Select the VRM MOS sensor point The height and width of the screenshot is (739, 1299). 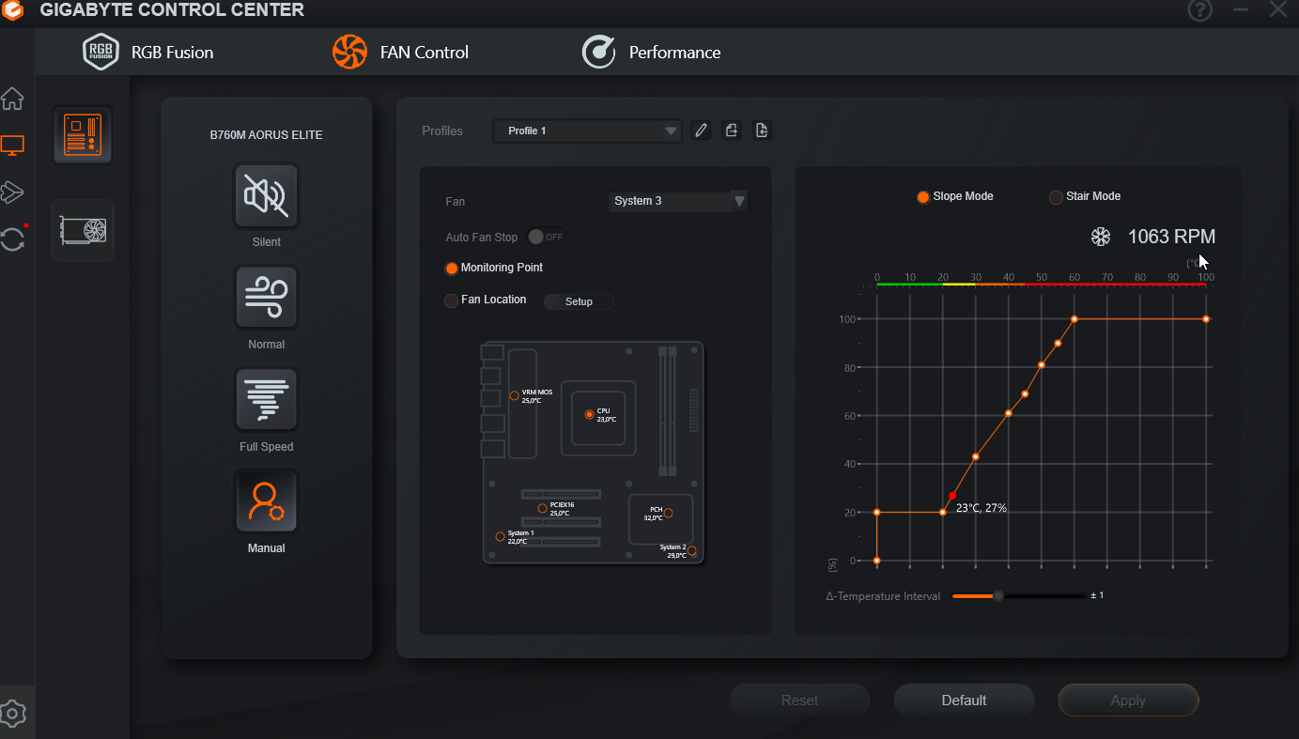[514, 395]
